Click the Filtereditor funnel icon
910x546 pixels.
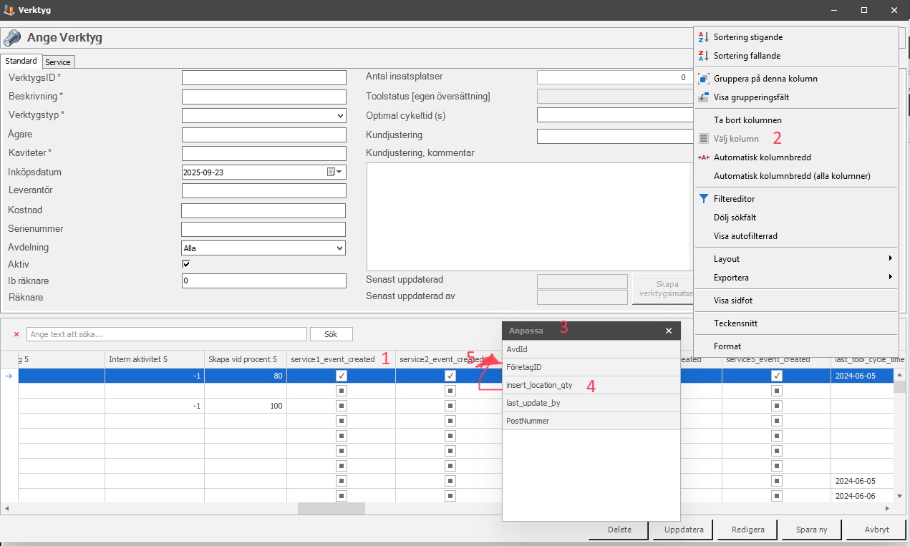(x=703, y=199)
